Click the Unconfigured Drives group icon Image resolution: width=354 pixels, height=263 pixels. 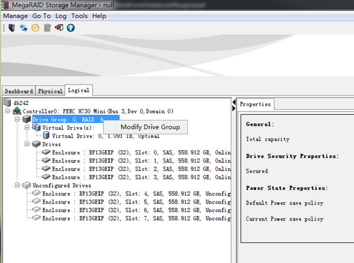coord(27,185)
